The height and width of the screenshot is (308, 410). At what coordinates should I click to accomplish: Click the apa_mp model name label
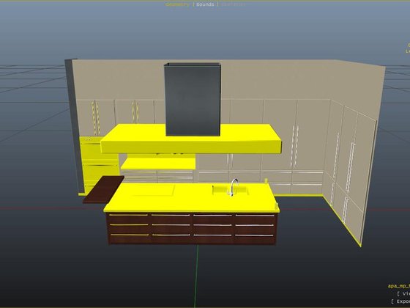399,286
